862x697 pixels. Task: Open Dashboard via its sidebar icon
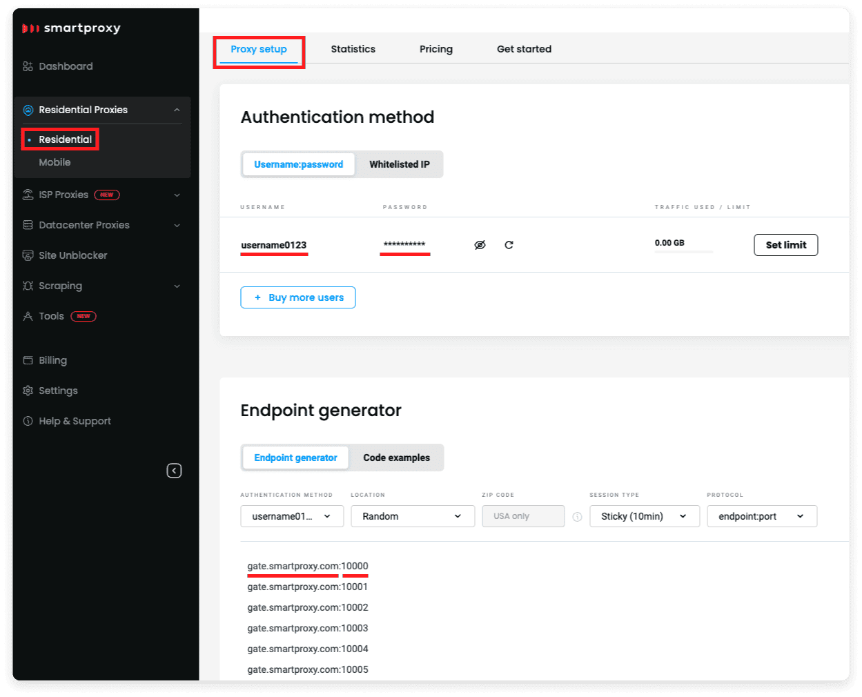coord(28,66)
